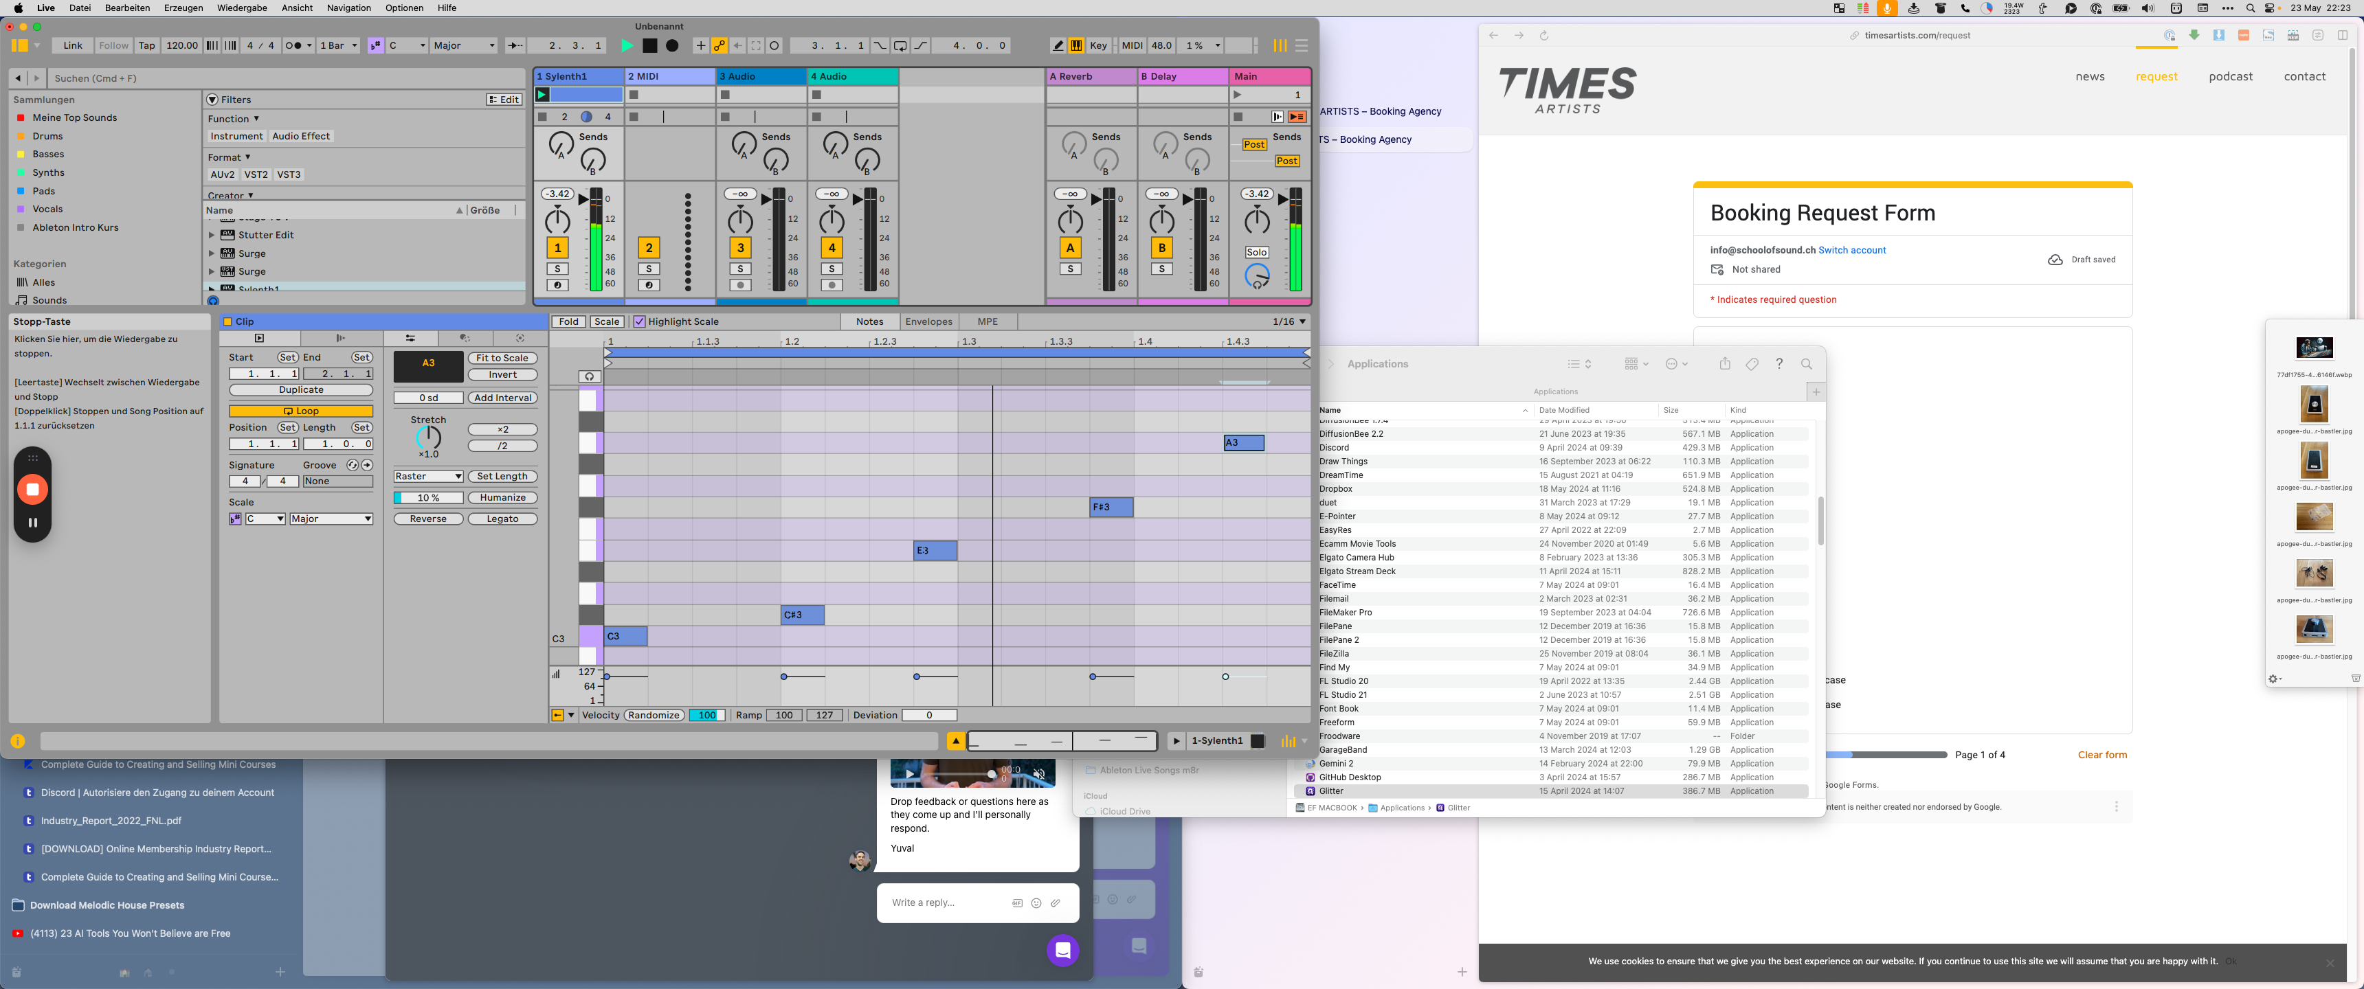Click Back to Arrangement orange button on Main
This screenshot has height=989, width=2364.
point(1297,117)
